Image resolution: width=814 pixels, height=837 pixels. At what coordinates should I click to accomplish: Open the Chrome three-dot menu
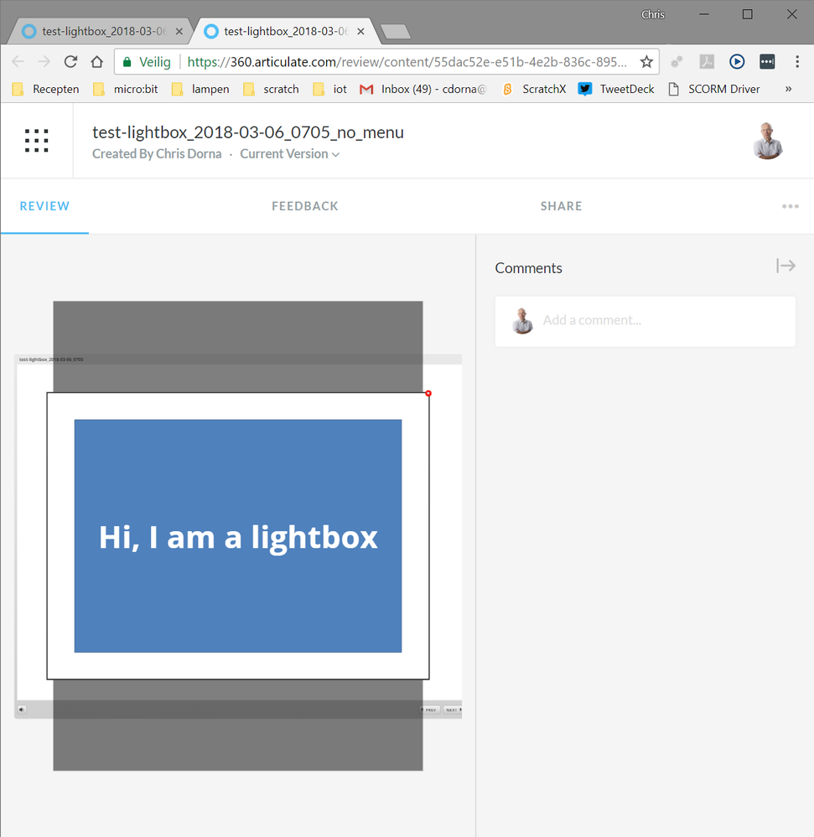tap(796, 62)
